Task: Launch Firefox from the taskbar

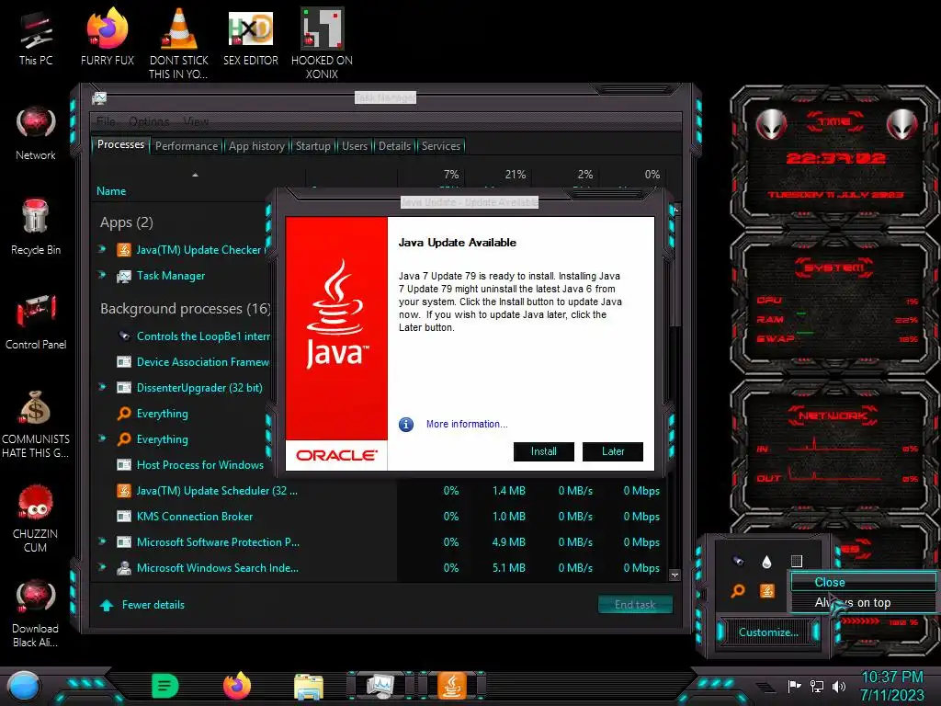Action: click(237, 686)
